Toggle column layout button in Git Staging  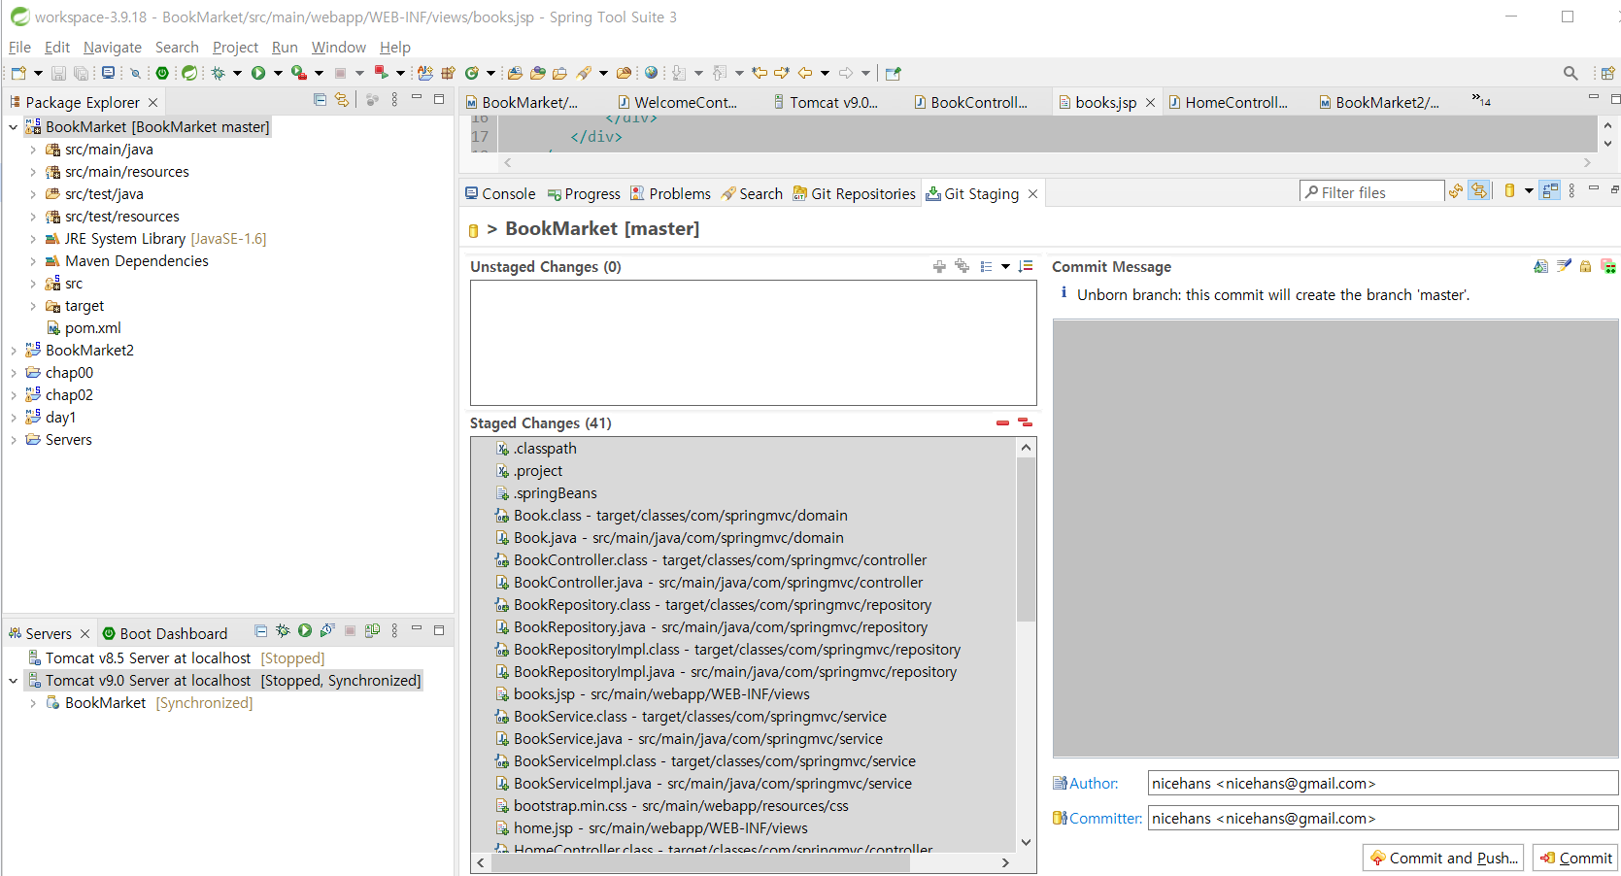[1550, 191]
